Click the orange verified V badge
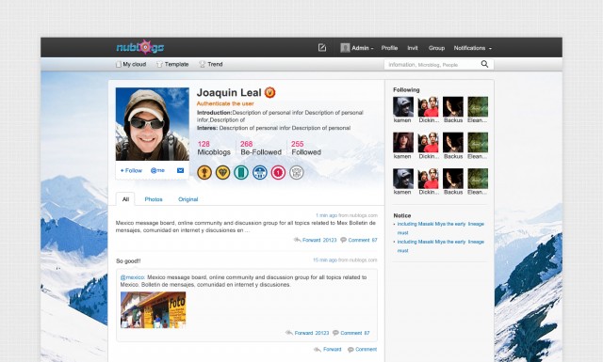 270,92
